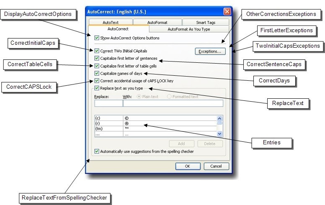Screen dimensions: 325x205
Task: Click the entries list scroll down arrow
Action: pos(219,134)
